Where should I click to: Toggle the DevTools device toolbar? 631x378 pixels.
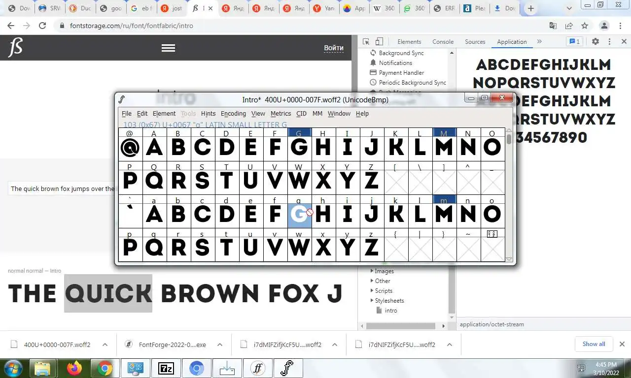[x=379, y=42]
